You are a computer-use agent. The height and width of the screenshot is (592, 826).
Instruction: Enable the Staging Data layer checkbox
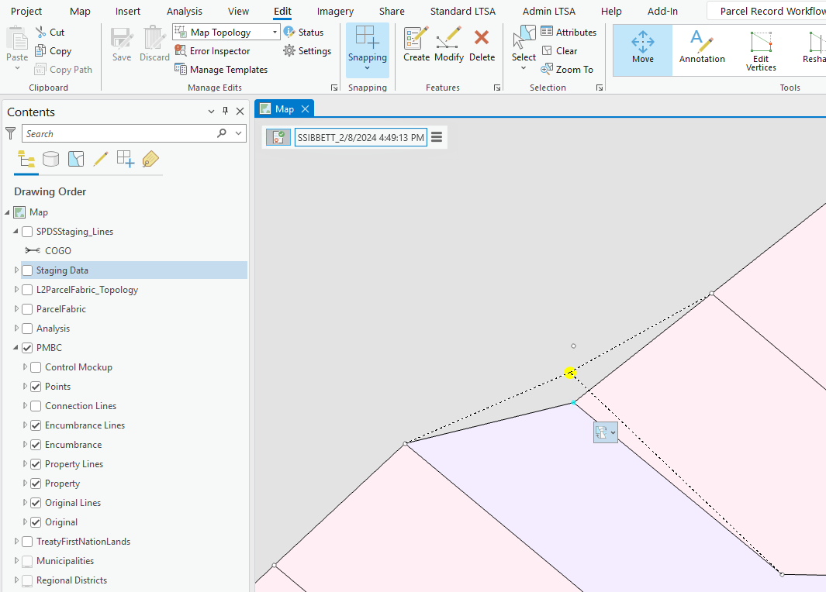(26, 270)
